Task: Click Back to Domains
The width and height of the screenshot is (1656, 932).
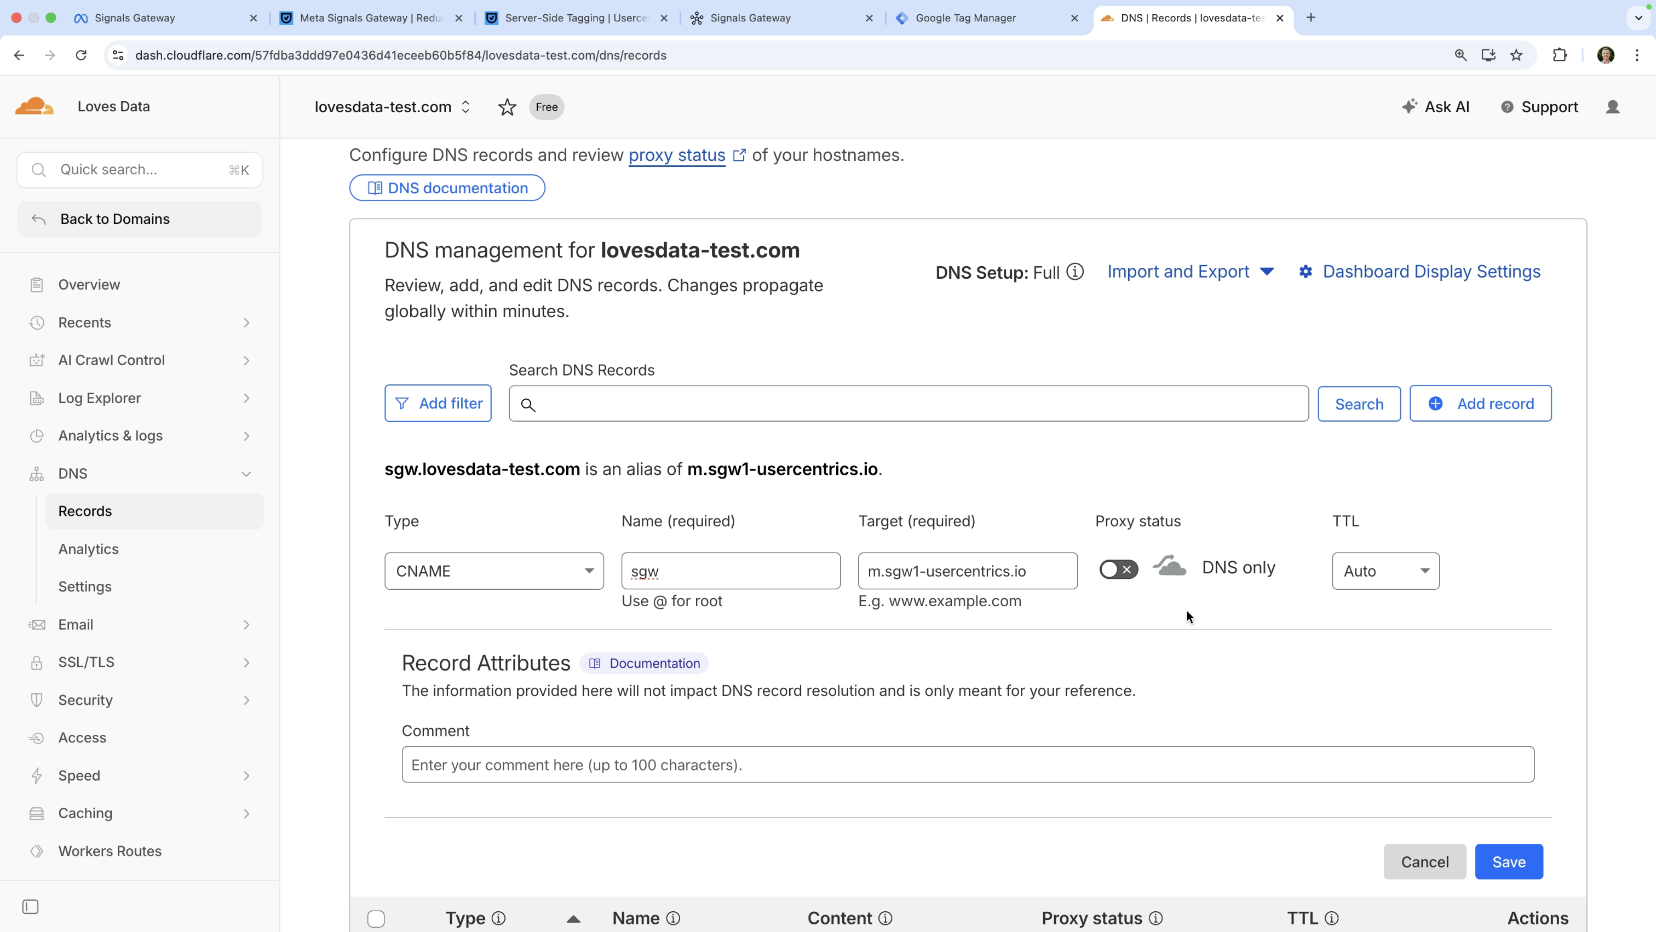Action: point(140,219)
